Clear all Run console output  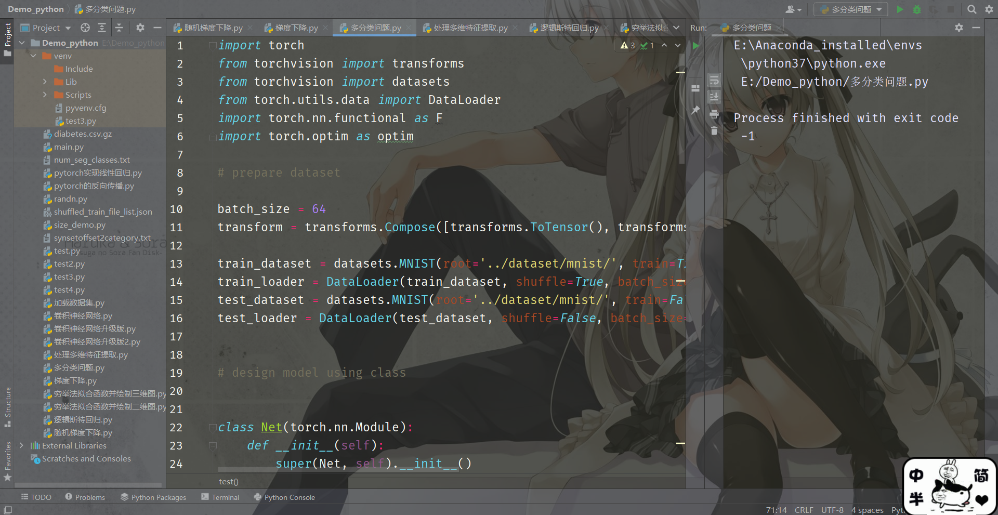tap(714, 130)
